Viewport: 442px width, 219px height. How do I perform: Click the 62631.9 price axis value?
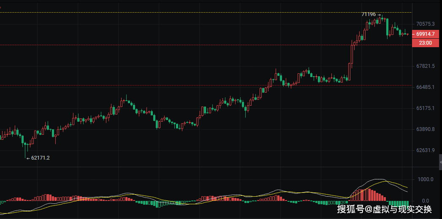pos(426,150)
